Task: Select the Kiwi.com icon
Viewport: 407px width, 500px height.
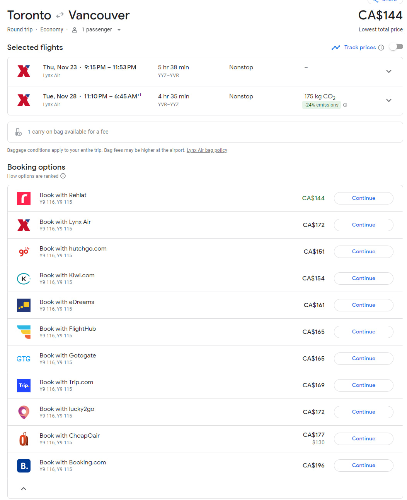Action: click(24, 278)
